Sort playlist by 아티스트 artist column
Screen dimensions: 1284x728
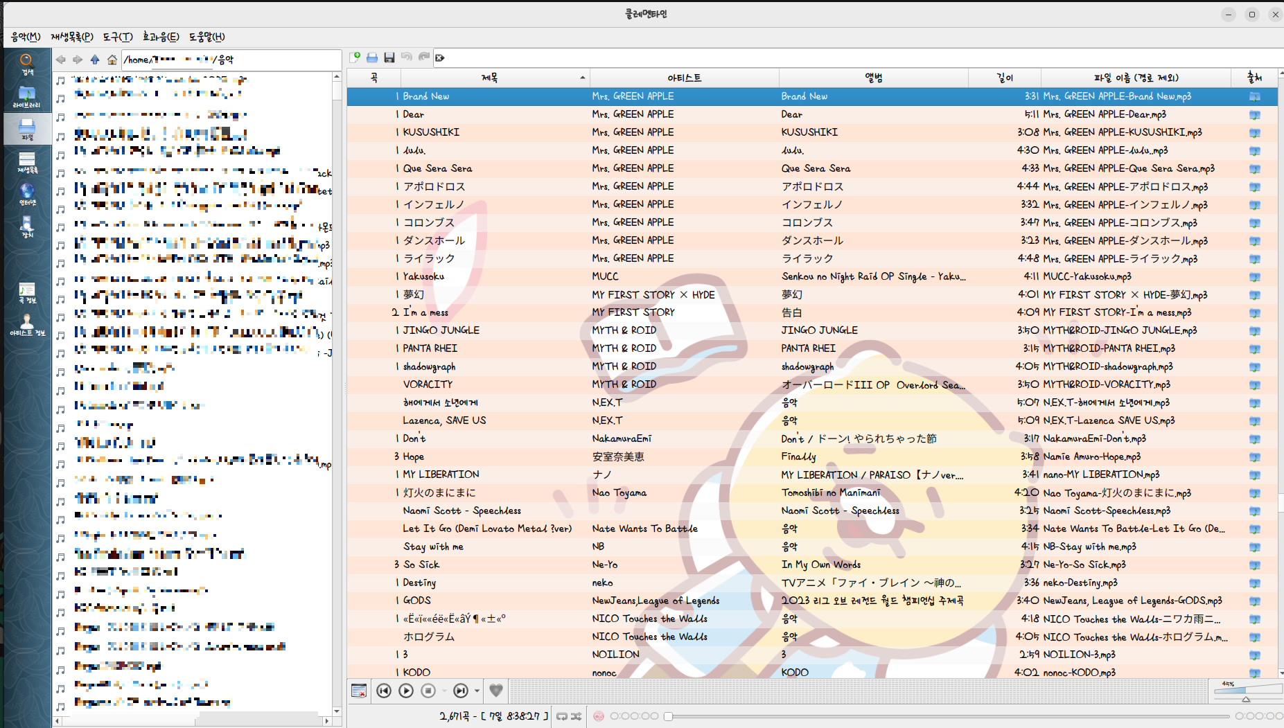tap(684, 78)
